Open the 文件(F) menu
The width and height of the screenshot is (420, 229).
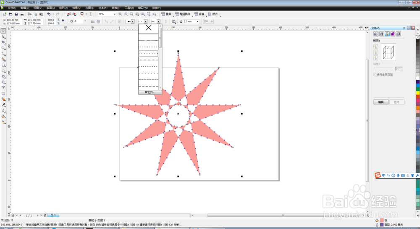coord(12,8)
